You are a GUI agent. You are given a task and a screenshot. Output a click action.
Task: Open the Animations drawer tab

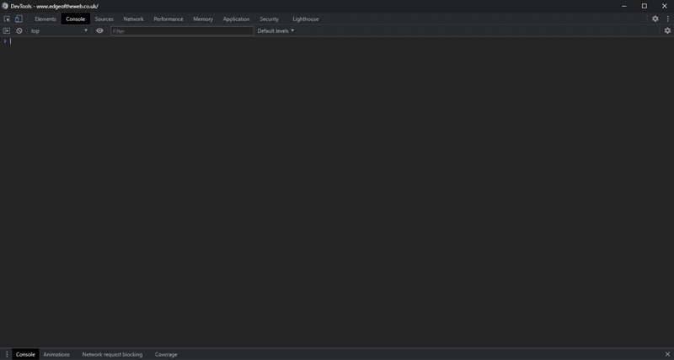pos(56,354)
